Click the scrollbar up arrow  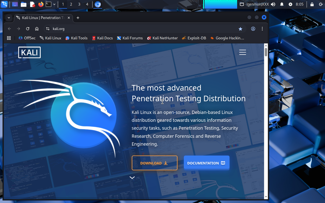[266, 45]
